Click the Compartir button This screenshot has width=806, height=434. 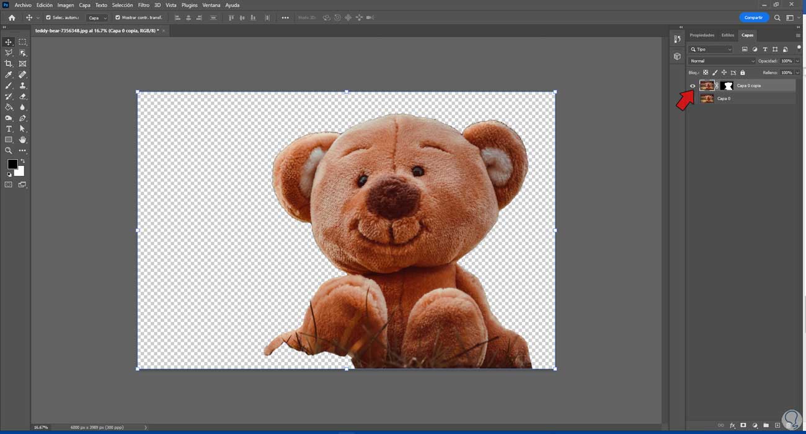(x=753, y=17)
